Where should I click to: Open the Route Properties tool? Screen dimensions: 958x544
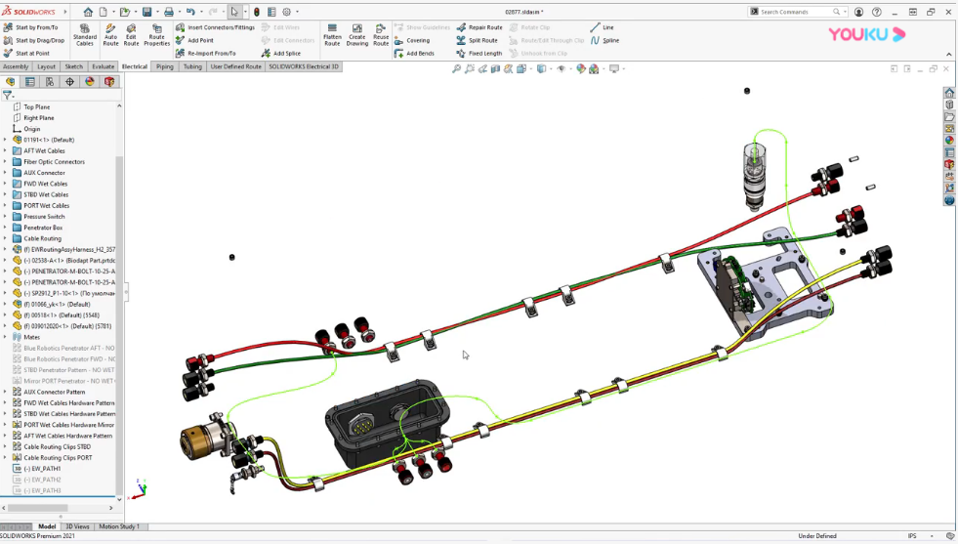coord(156,34)
